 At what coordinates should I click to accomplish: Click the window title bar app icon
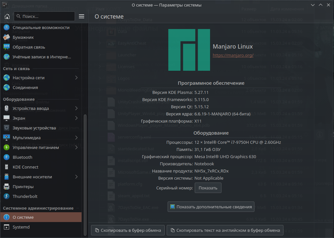(x=5, y=5)
